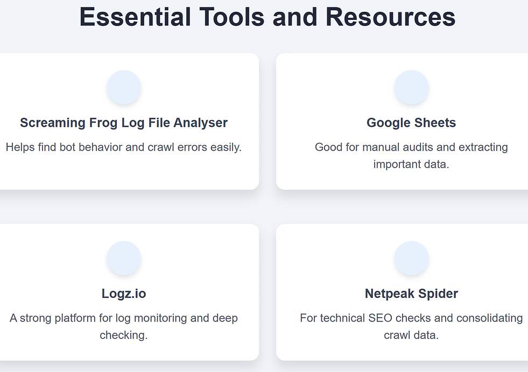
Task: Click the 'For technical SEO checks' description line
Action: pos(411,318)
